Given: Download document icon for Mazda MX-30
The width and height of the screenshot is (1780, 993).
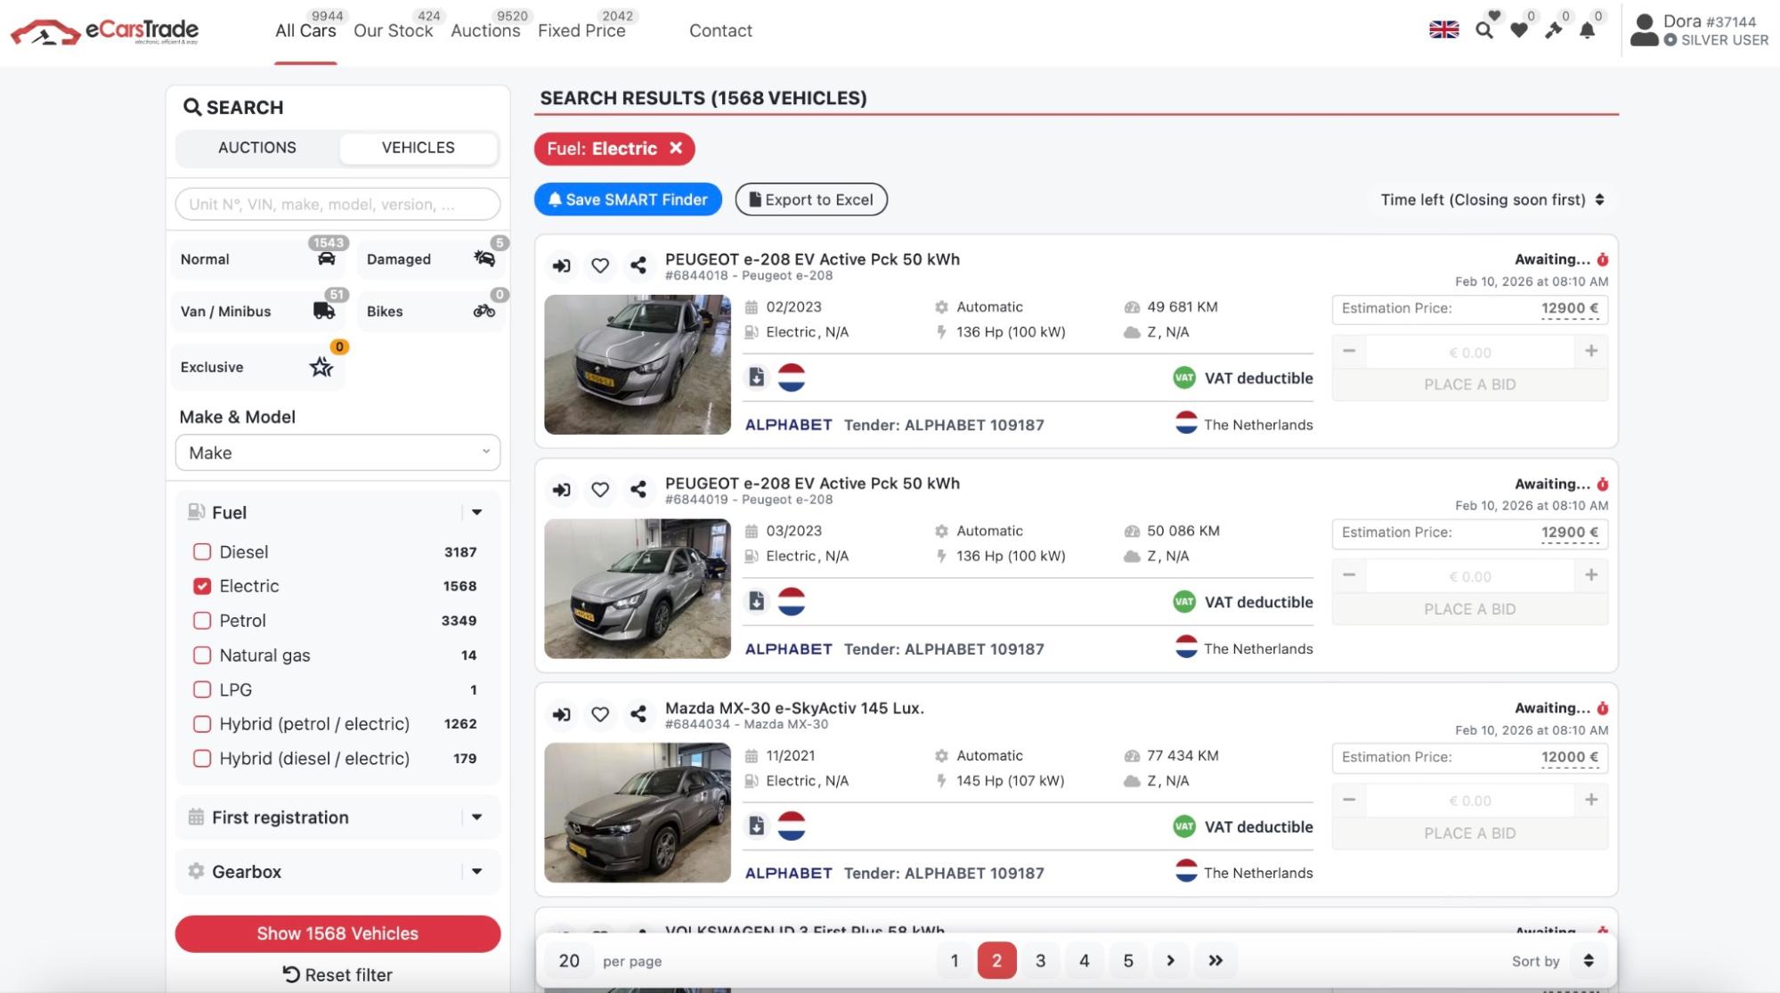Looking at the screenshot, I should click(756, 826).
